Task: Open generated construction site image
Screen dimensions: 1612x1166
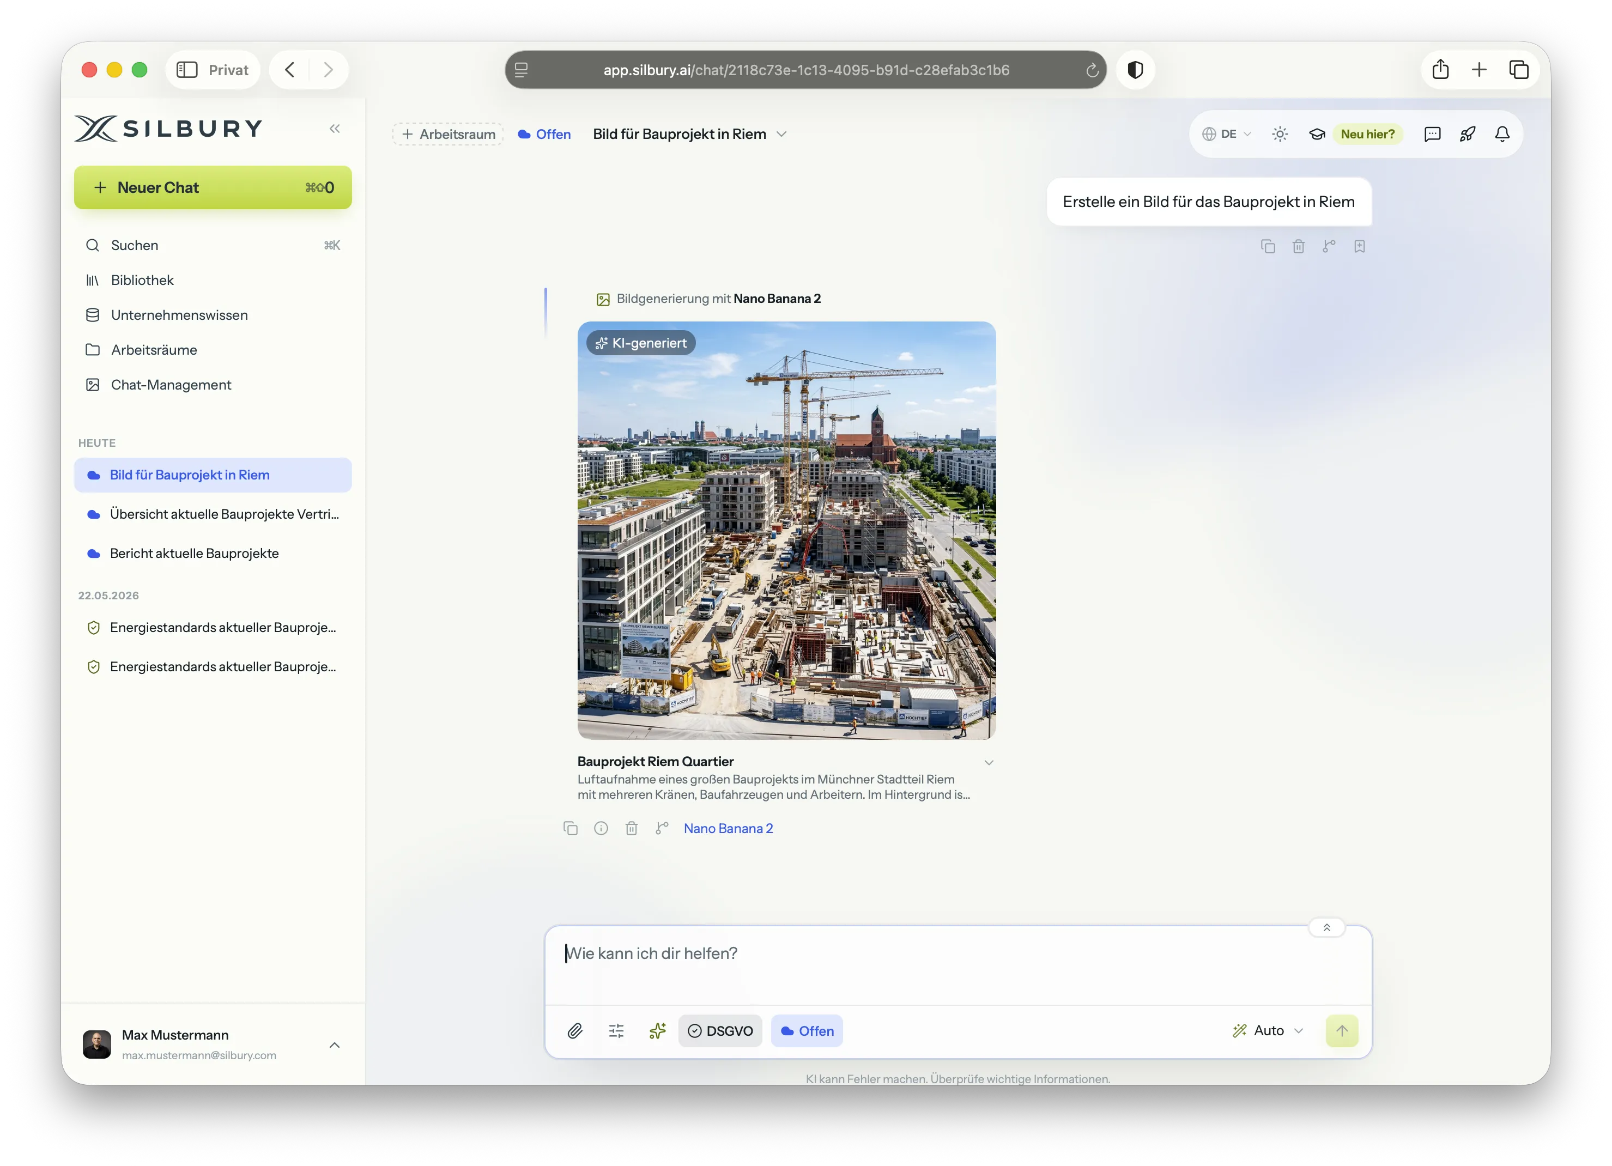Action: (787, 531)
